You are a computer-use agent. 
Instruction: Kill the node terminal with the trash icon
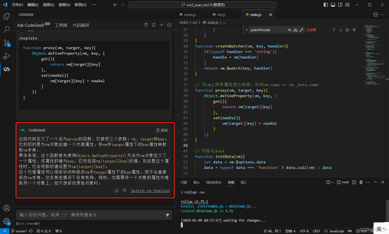click(361, 182)
